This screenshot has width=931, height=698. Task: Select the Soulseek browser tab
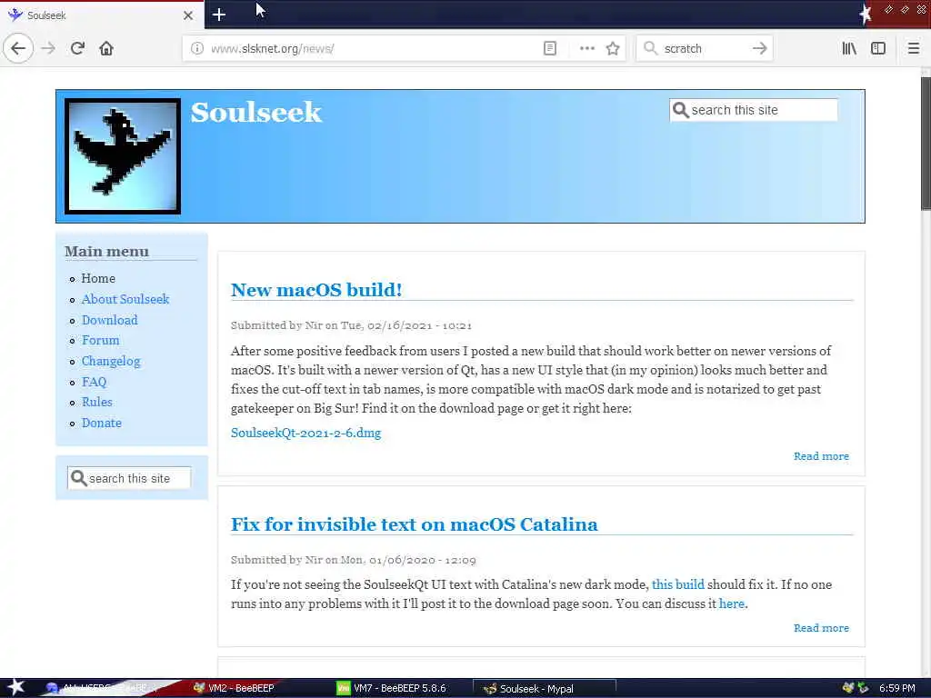click(x=102, y=15)
